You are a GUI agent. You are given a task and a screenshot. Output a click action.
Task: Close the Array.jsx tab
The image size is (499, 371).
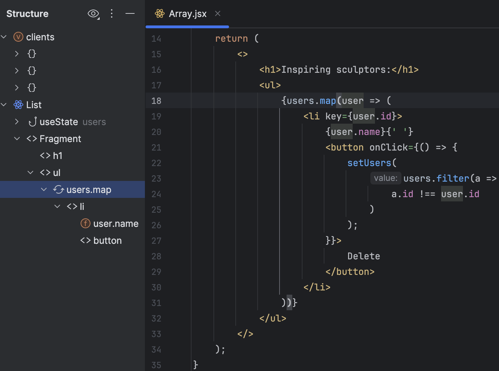click(217, 13)
